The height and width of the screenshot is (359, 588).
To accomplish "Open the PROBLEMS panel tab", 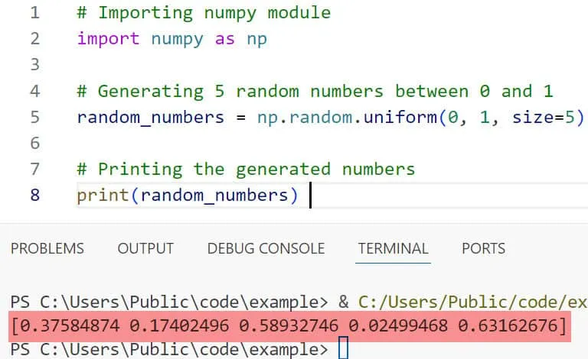I will click(x=47, y=248).
